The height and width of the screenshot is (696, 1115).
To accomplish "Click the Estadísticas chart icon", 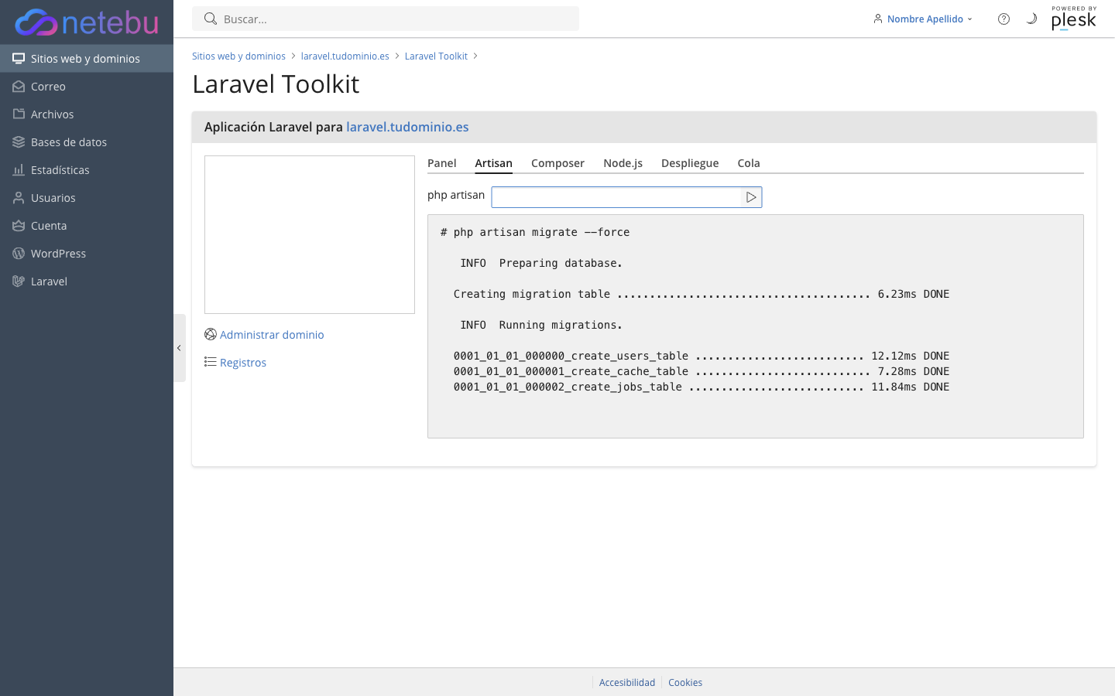I will pos(19,170).
